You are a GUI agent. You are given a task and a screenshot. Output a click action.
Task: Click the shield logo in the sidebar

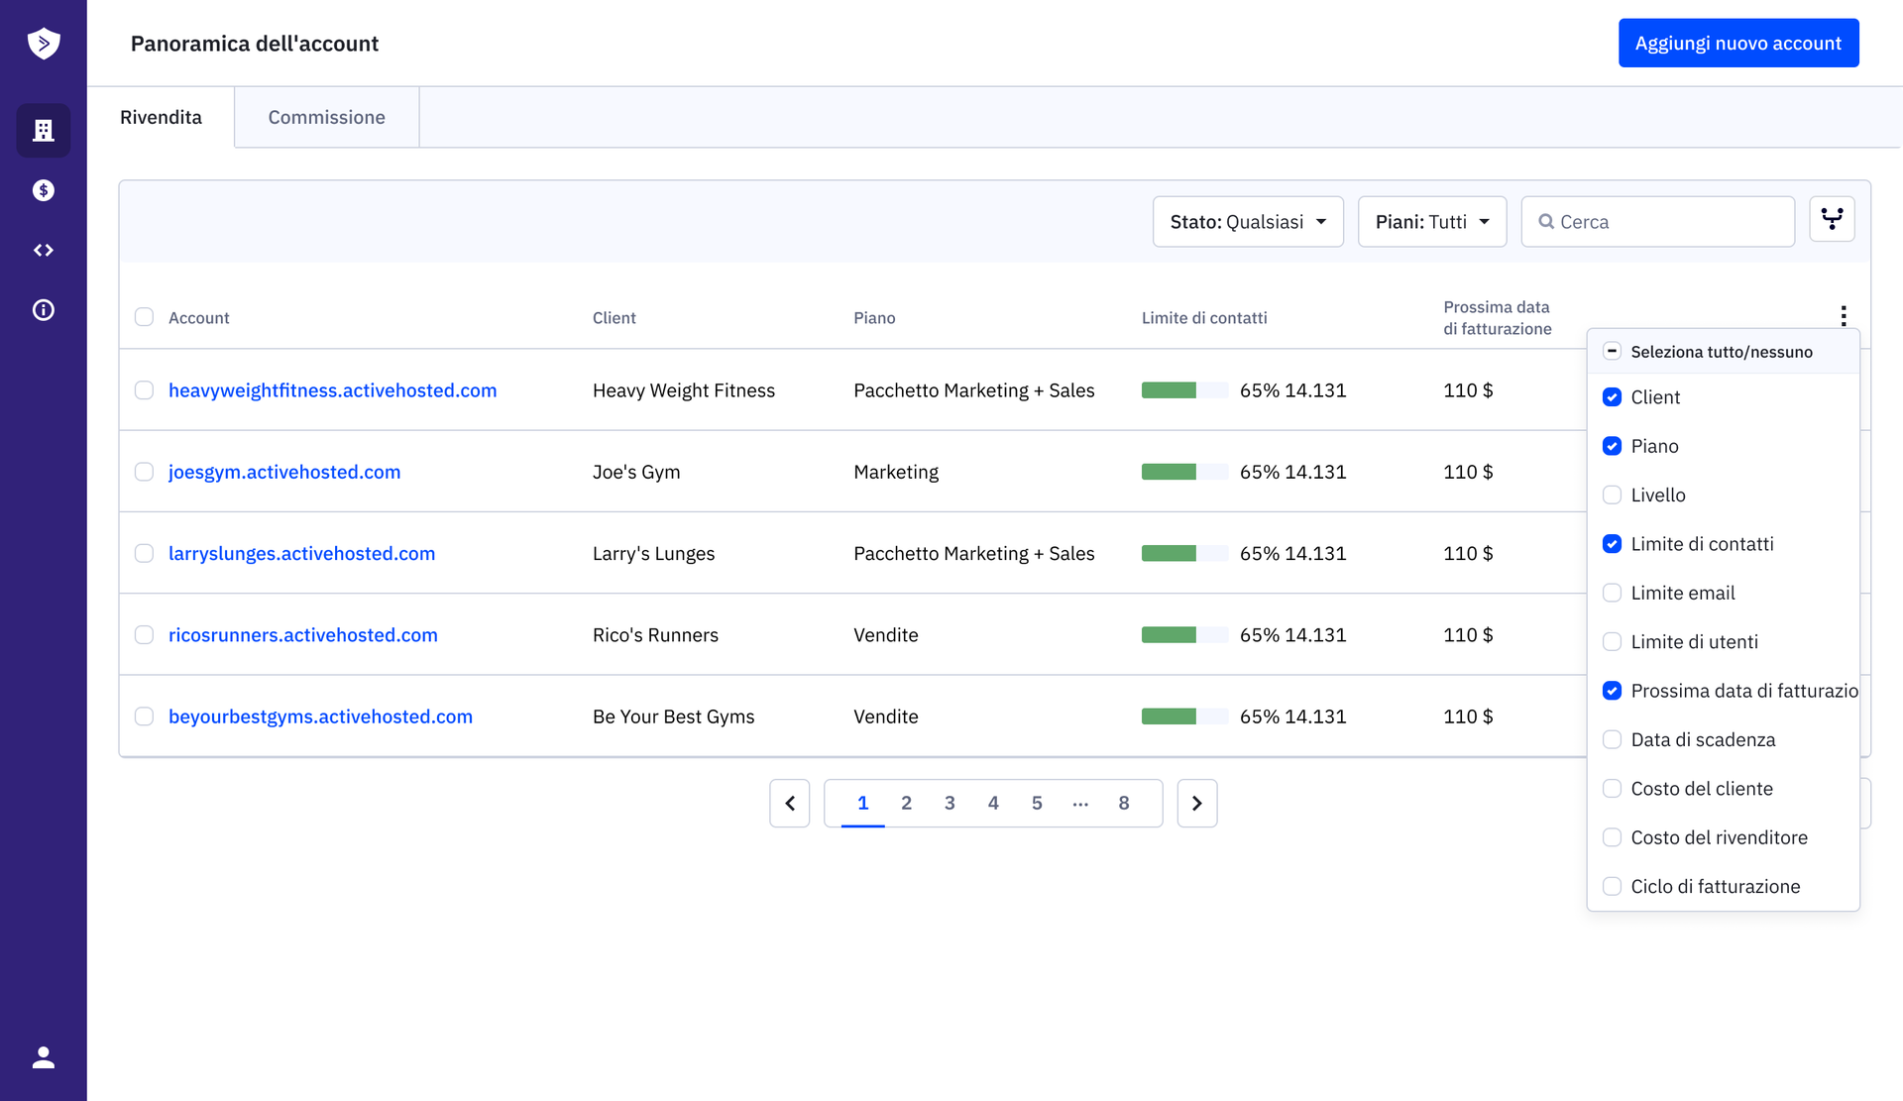(44, 44)
